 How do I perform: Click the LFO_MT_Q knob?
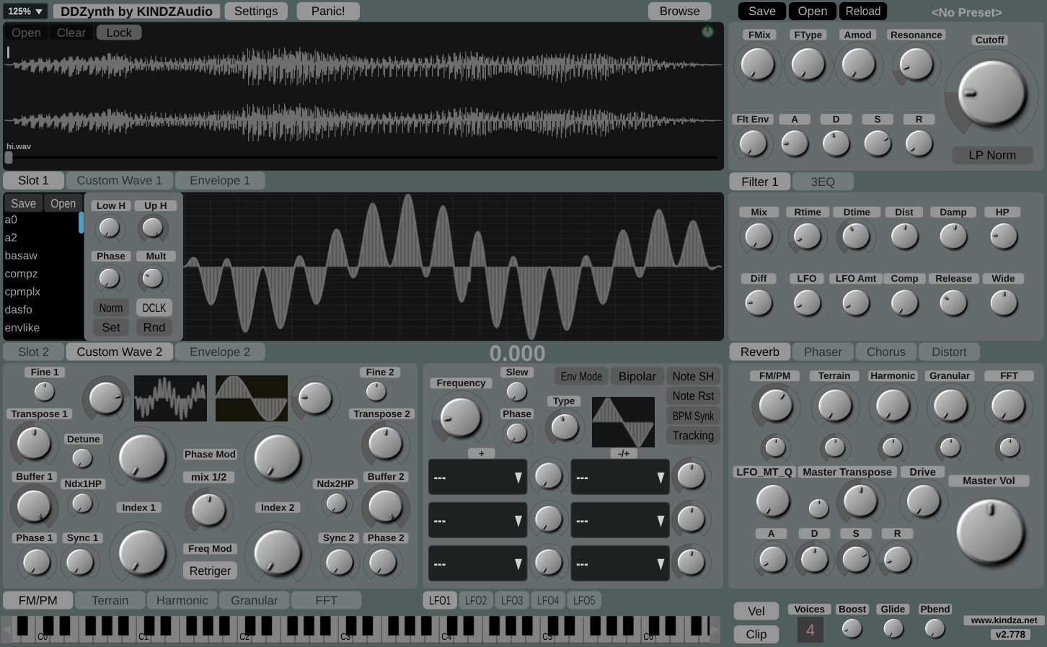pos(774,501)
